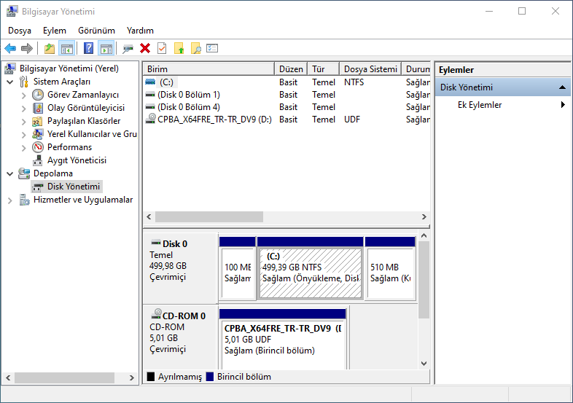The height and width of the screenshot is (403, 573).
Task: Click the Birincil bölüm blue legend swatch
Action: [210, 377]
